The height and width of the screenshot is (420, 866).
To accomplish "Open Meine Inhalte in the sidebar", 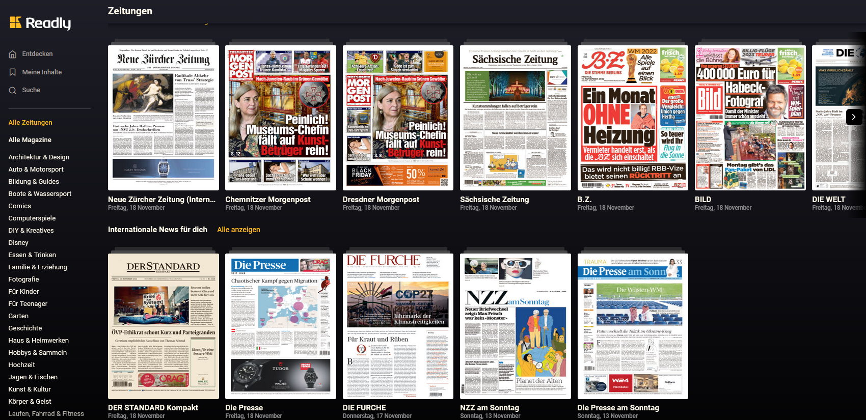I will (42, 72).
